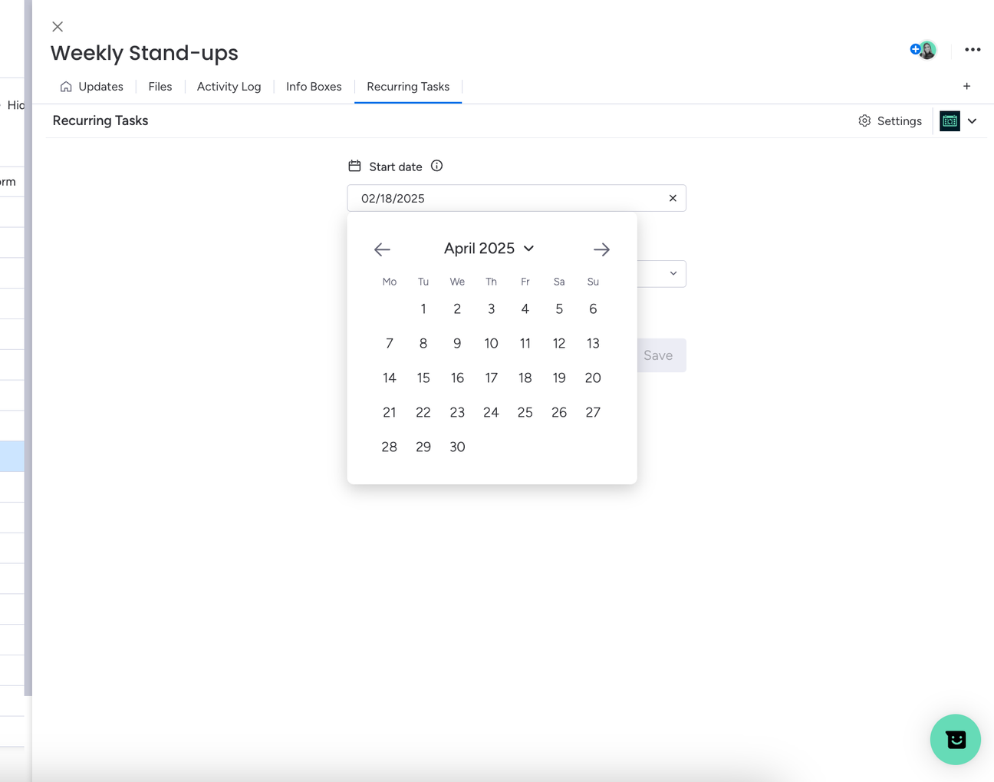Click the Start date info icon
The width and height of the screenshot is (994, 782).
(x=436, y=166)
